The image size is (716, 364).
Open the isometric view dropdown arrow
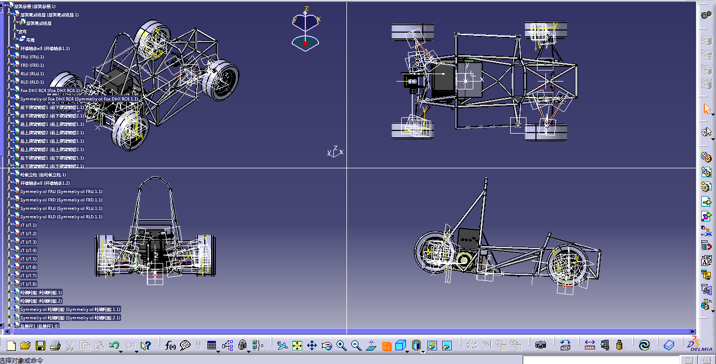coord(406,351)
